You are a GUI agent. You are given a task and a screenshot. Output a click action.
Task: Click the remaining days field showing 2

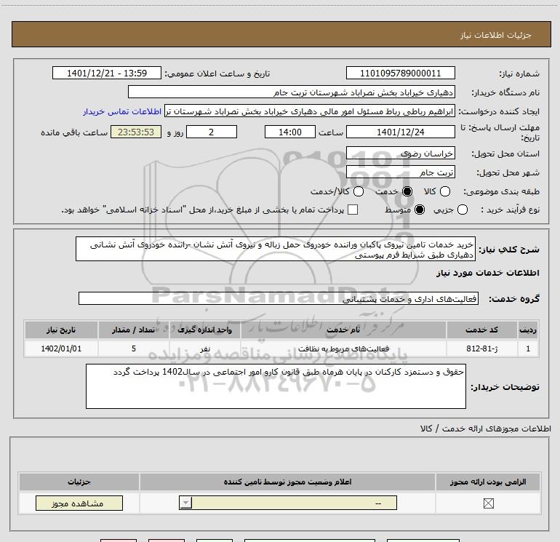212,132
